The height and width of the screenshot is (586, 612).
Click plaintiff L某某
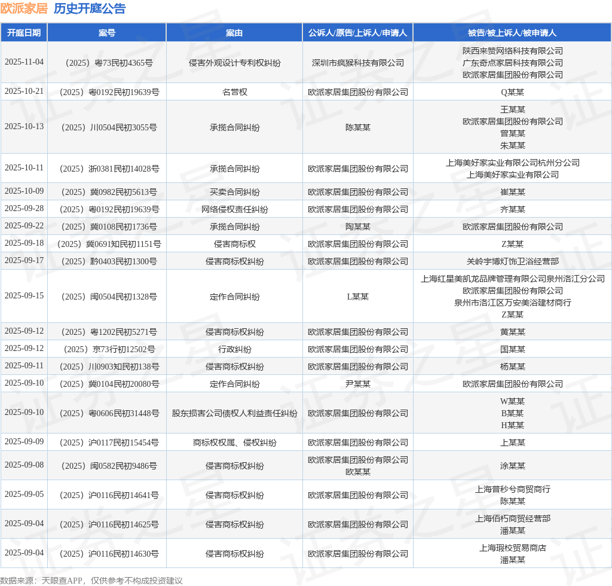tap(358, 297)
